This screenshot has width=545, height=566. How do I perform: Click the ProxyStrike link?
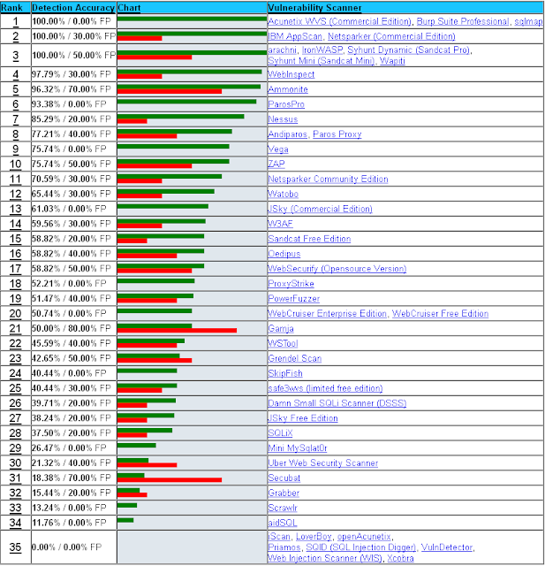tap(291, 284)
